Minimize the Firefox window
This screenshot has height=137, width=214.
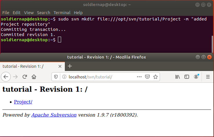click(197, 57)
